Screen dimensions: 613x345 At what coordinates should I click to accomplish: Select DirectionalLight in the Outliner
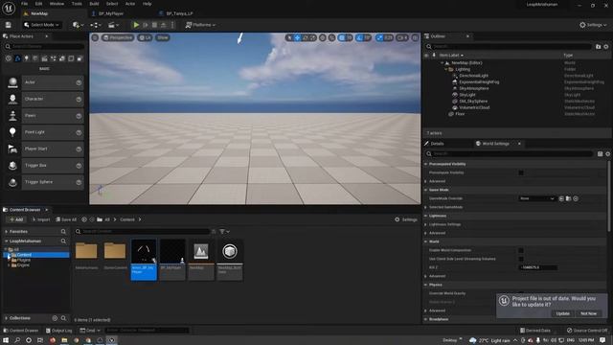pos(473,76)
